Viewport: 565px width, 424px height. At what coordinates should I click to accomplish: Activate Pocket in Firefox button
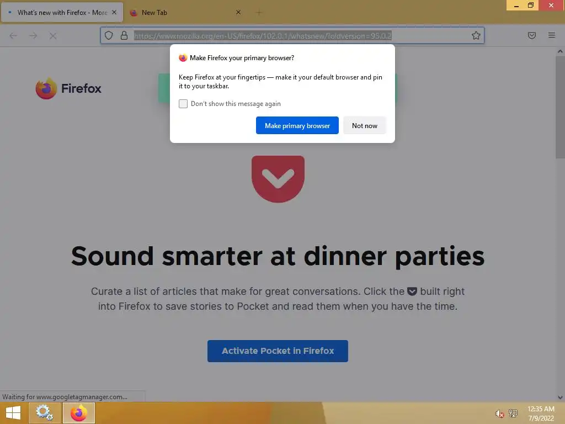[278, 351]
